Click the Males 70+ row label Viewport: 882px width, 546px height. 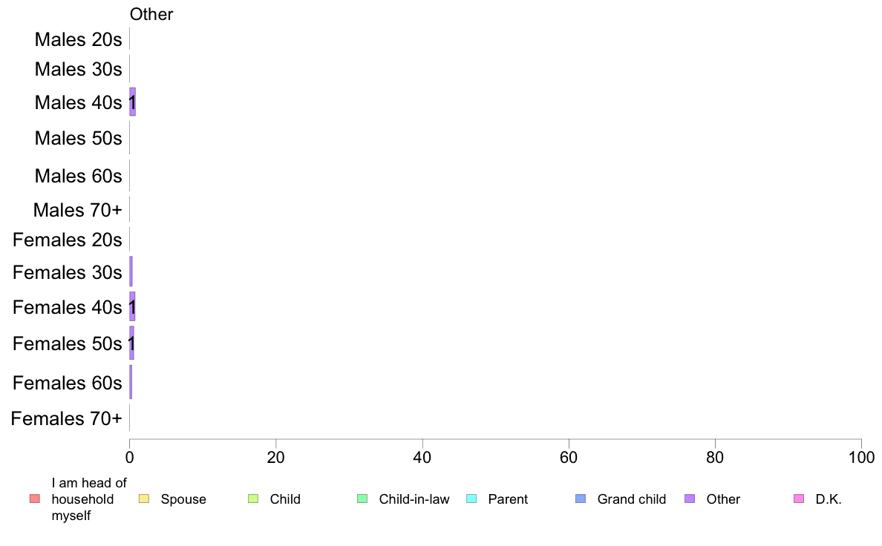(x=78, y=210)
